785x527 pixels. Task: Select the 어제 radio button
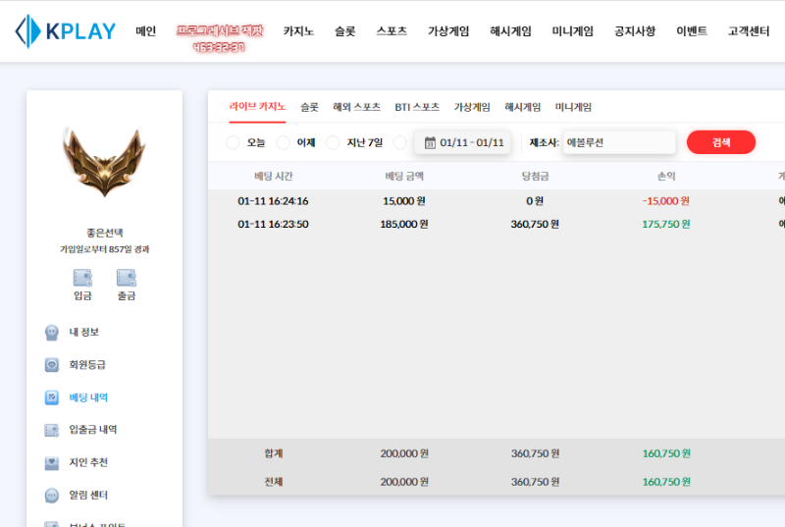[x=284, y=143]
